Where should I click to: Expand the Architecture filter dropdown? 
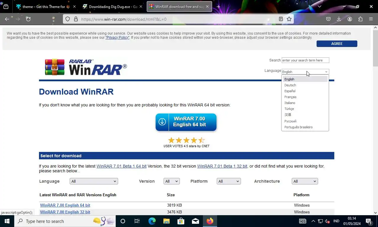point(305,181)
